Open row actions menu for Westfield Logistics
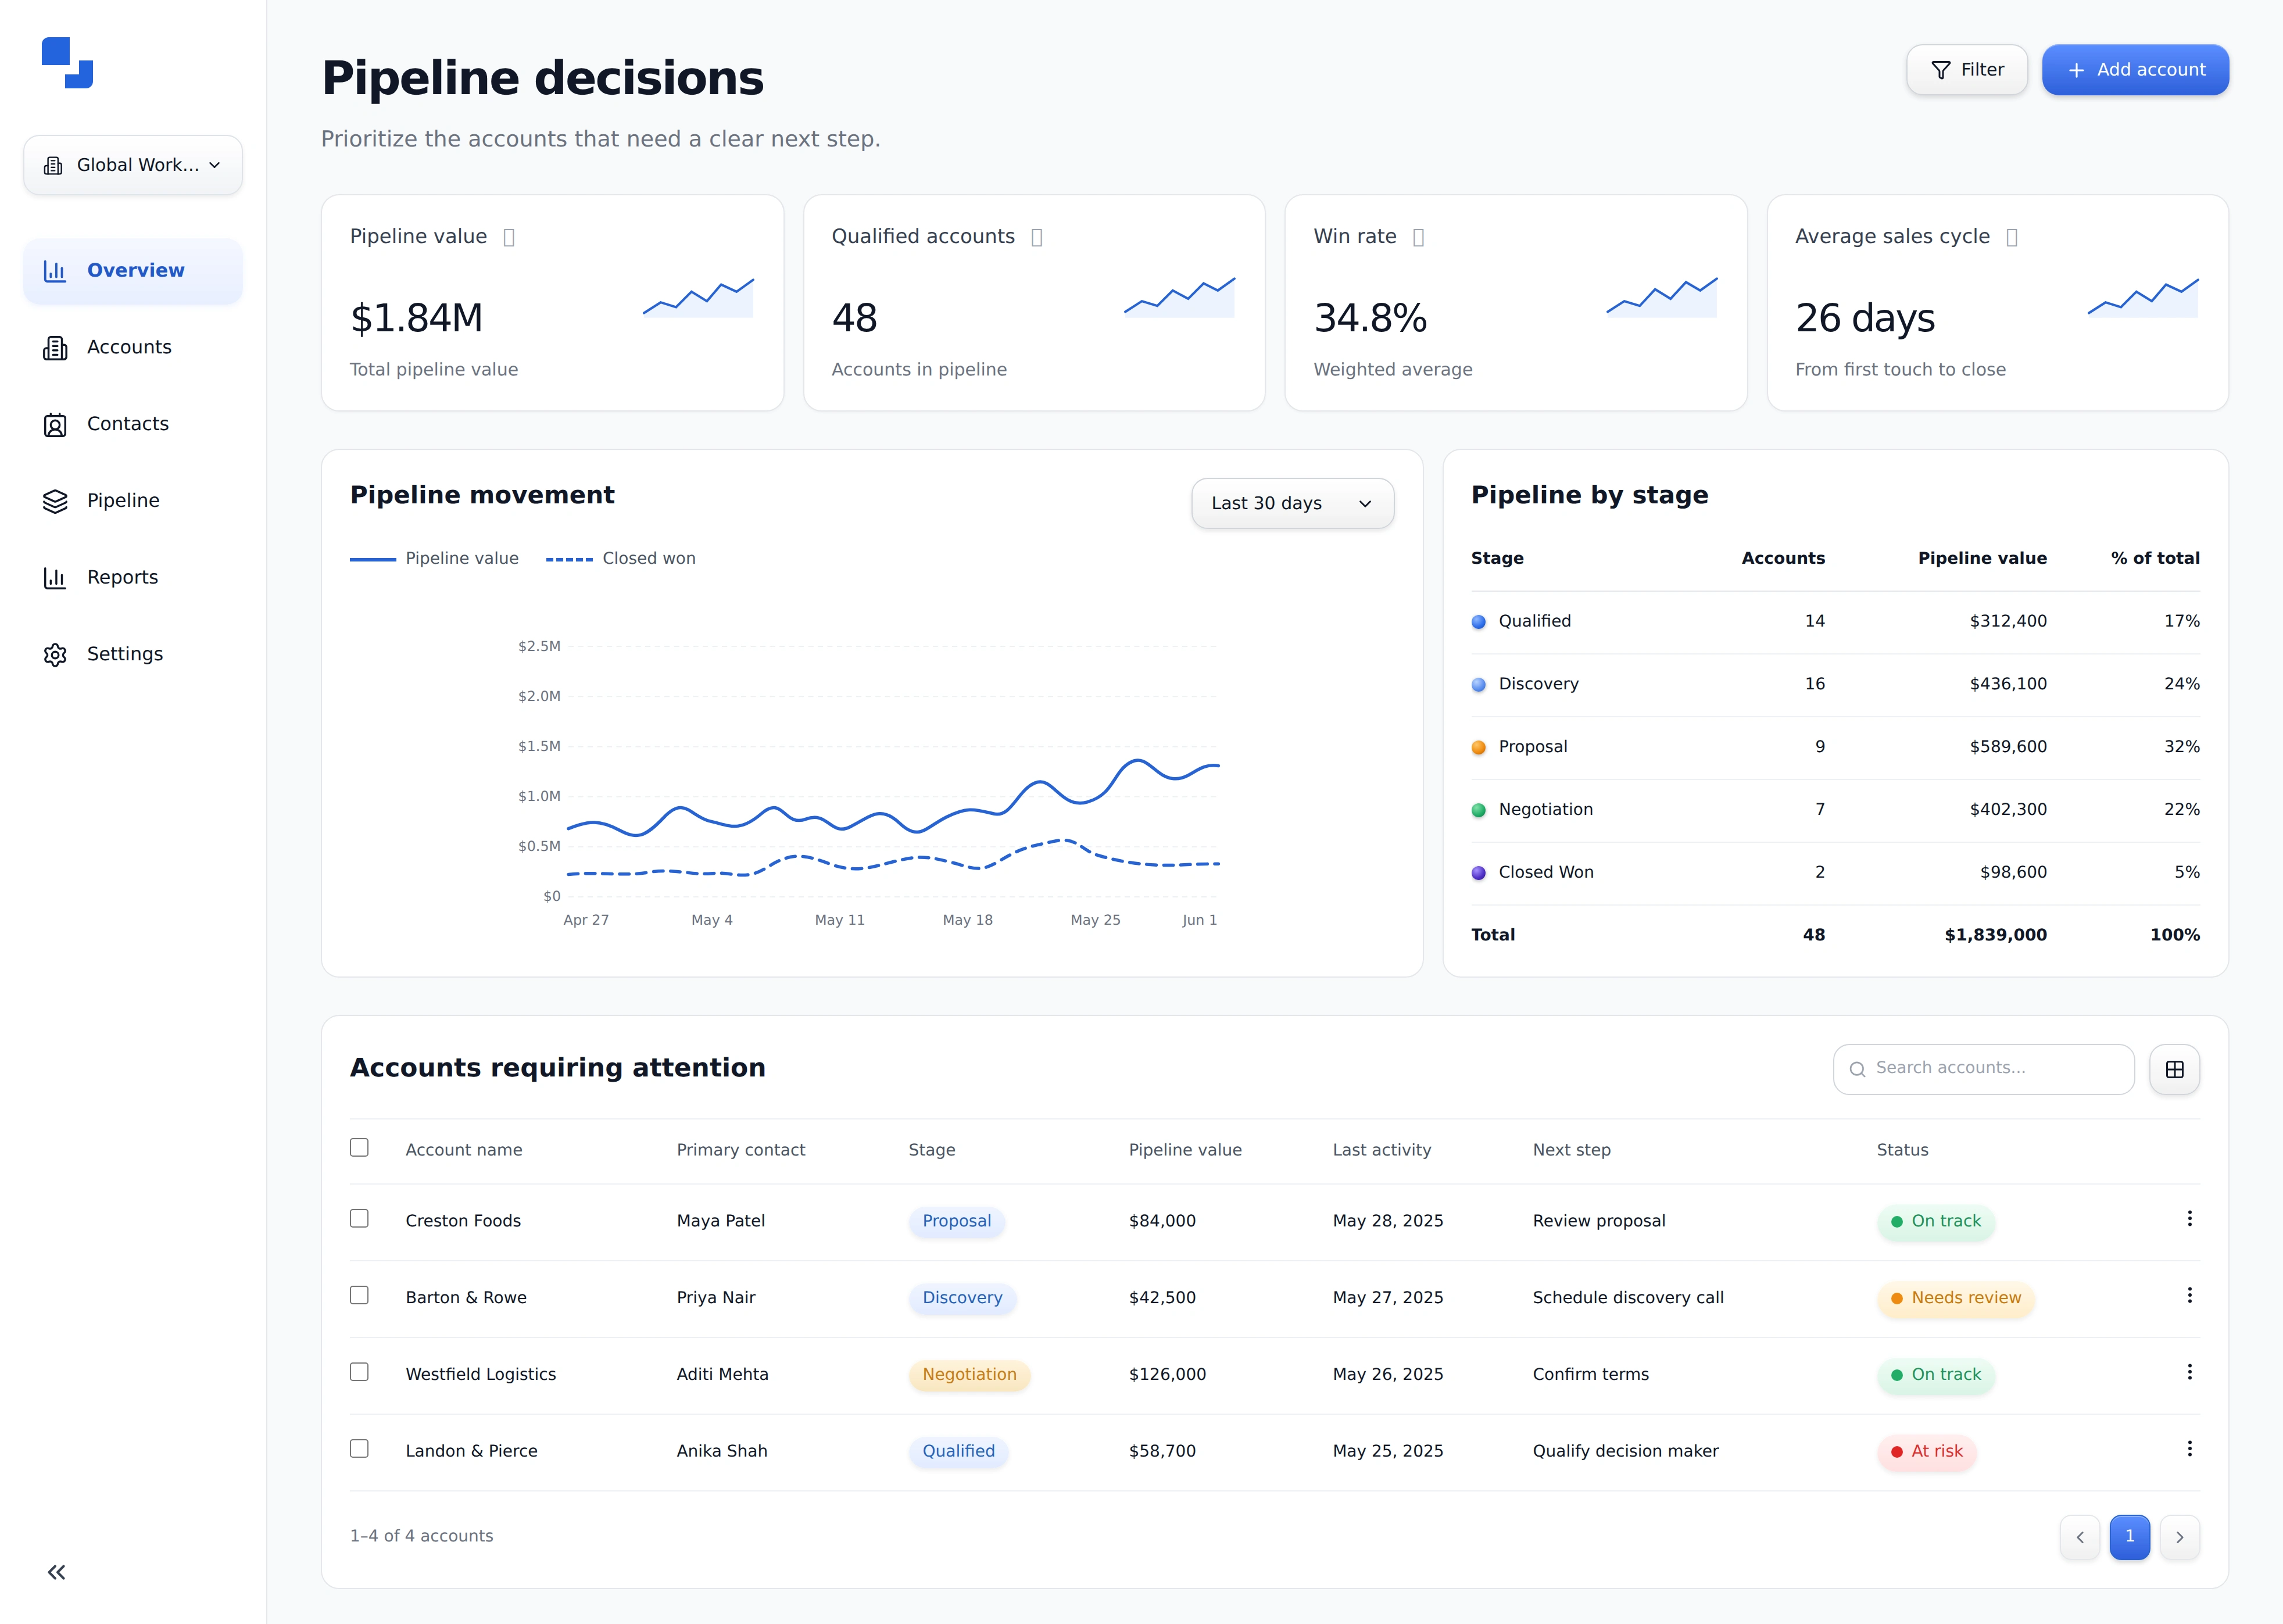This screenshot has height=1624, width=2283. tap(2189, 1373)
